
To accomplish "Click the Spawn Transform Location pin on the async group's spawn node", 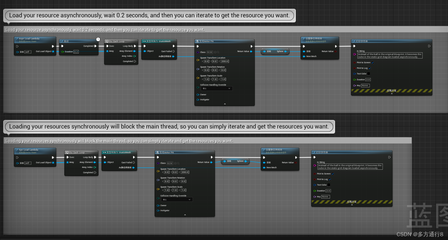I will click(198, 60).
